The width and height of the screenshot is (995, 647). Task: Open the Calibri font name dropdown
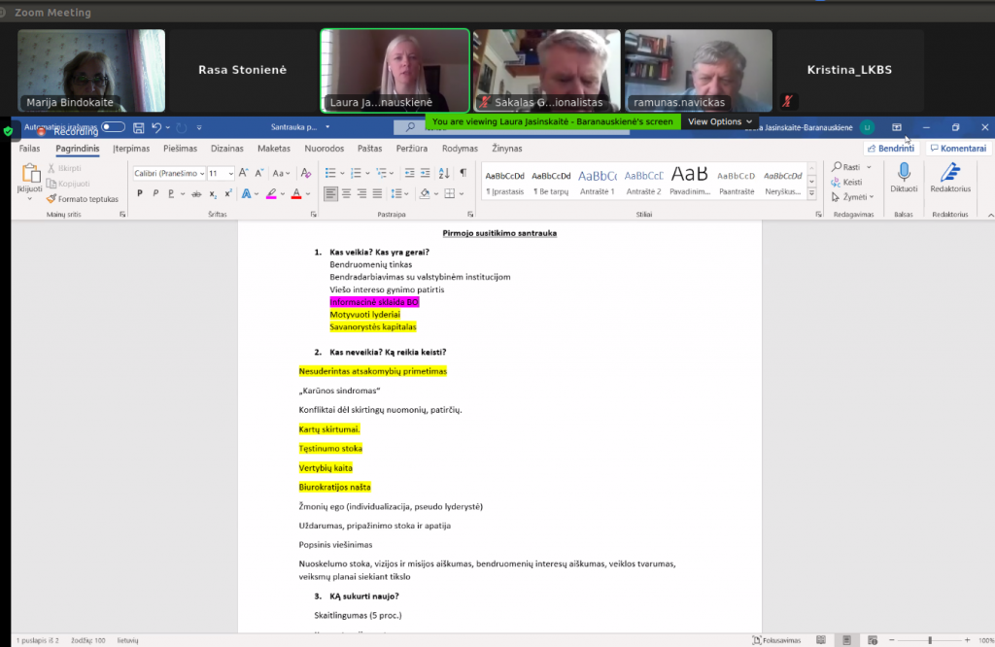pyautogui.click(x=169, y=173)
